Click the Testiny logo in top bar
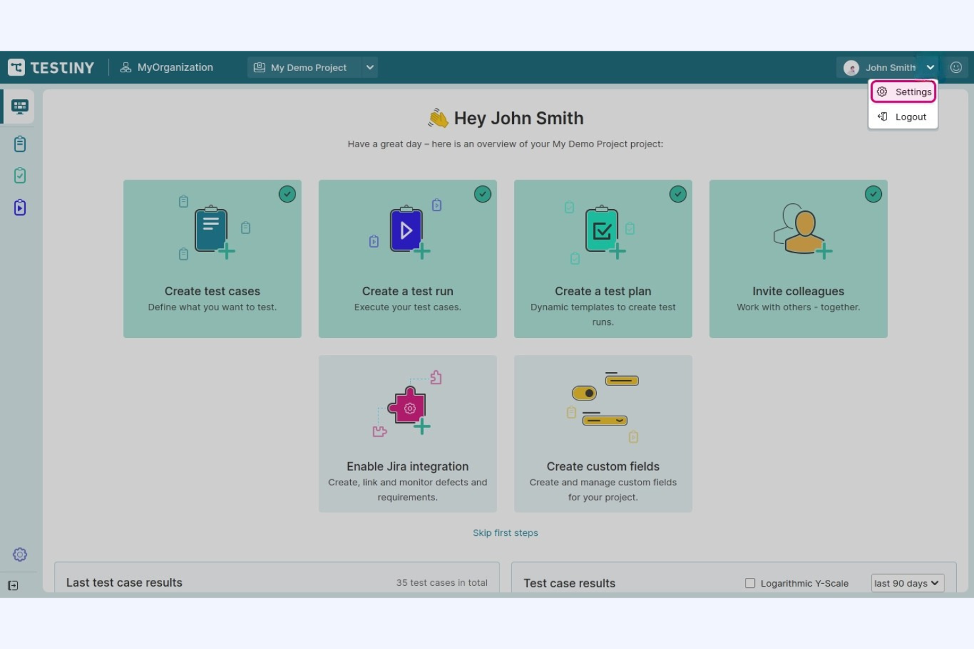This screenshot has width=974, height=649. pos(51,66)
